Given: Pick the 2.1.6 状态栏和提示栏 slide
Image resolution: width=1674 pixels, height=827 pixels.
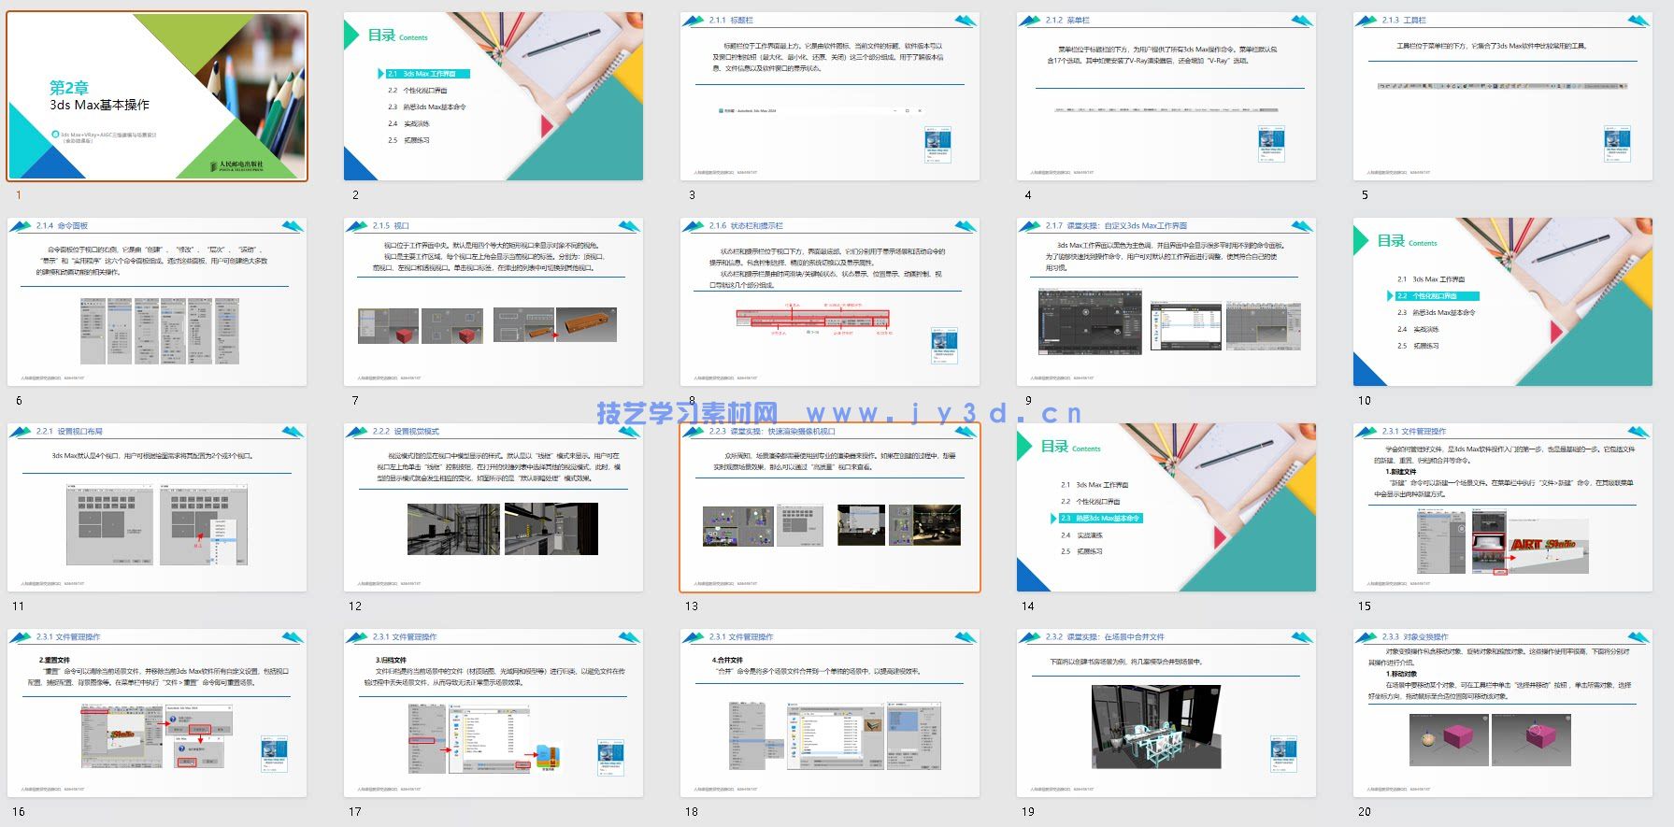Looking at the screenshot, I should [830, 302].
